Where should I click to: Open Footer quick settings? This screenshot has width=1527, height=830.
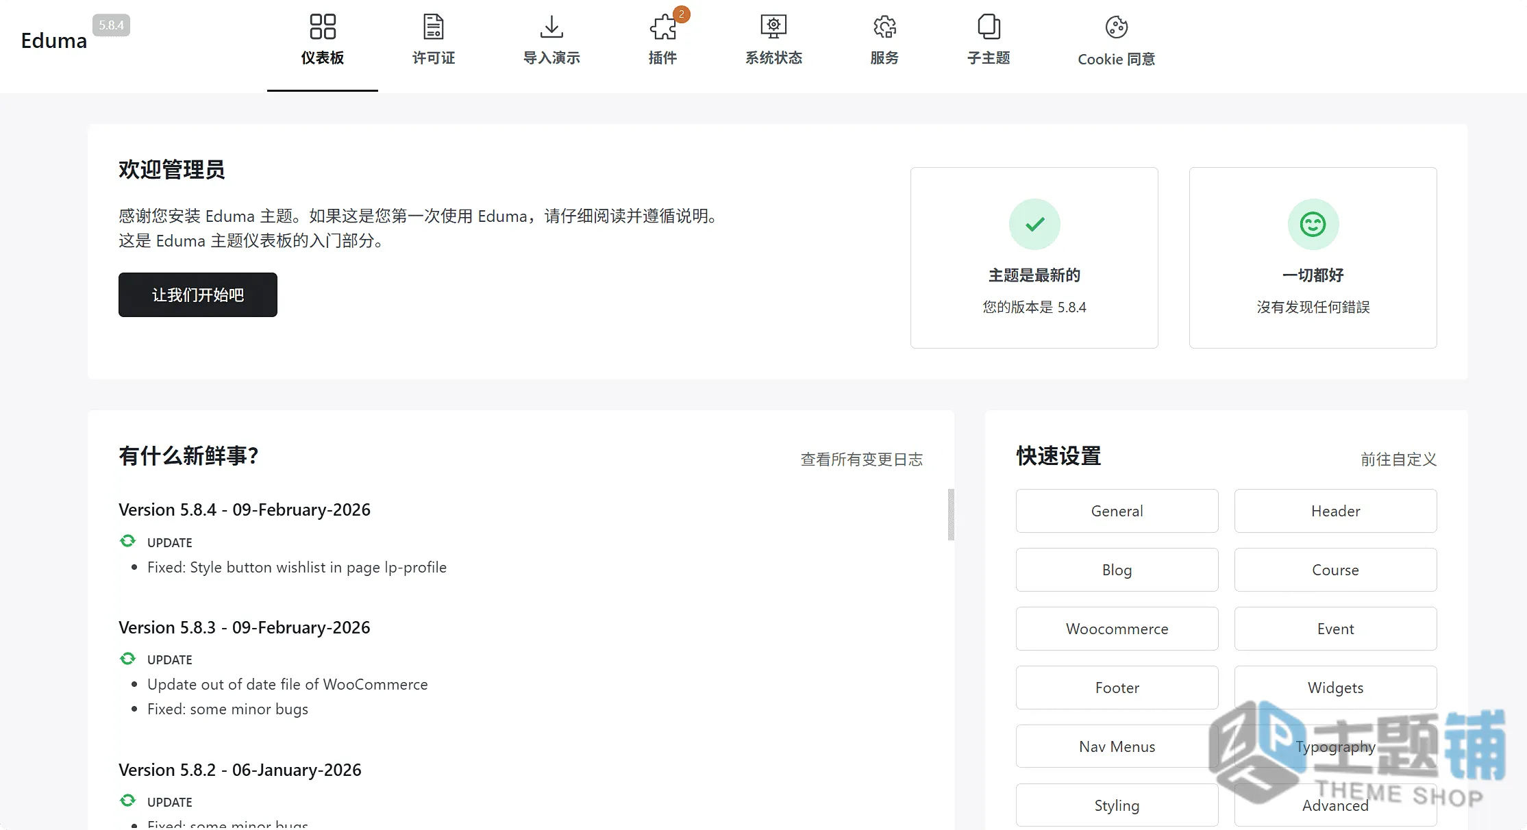1117,688
